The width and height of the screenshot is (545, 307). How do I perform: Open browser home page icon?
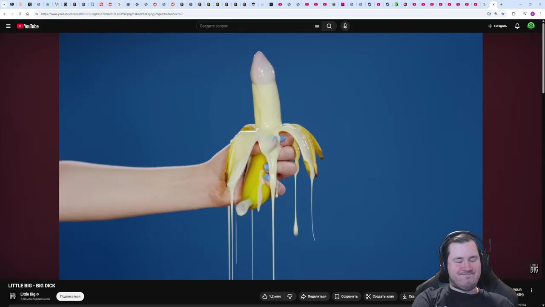tap(28, 14)
